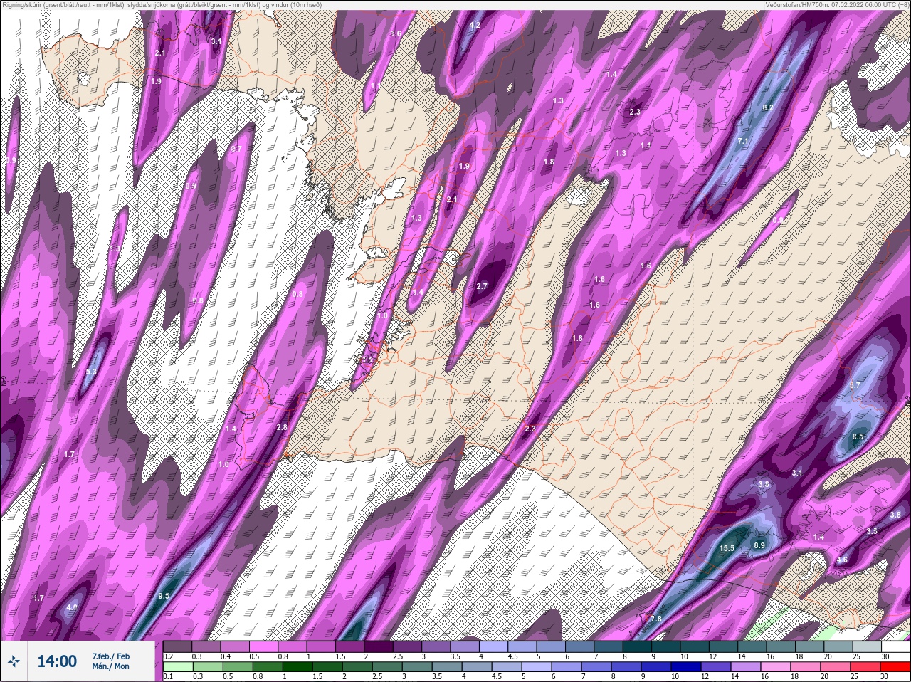Click the 8.2 precipitation value on the map
This screenshot has width=911, height=682.
click(x=768, y=107)
